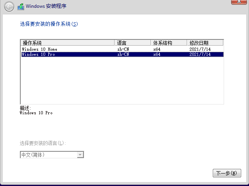
Task: Click the Windows 安装程序 title text
Action: (46, 6)
